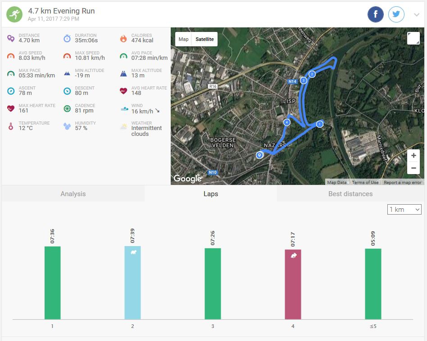The image size is (427, 341).
Task: Zoom out on the map
Action: click(x=413, y=169)
